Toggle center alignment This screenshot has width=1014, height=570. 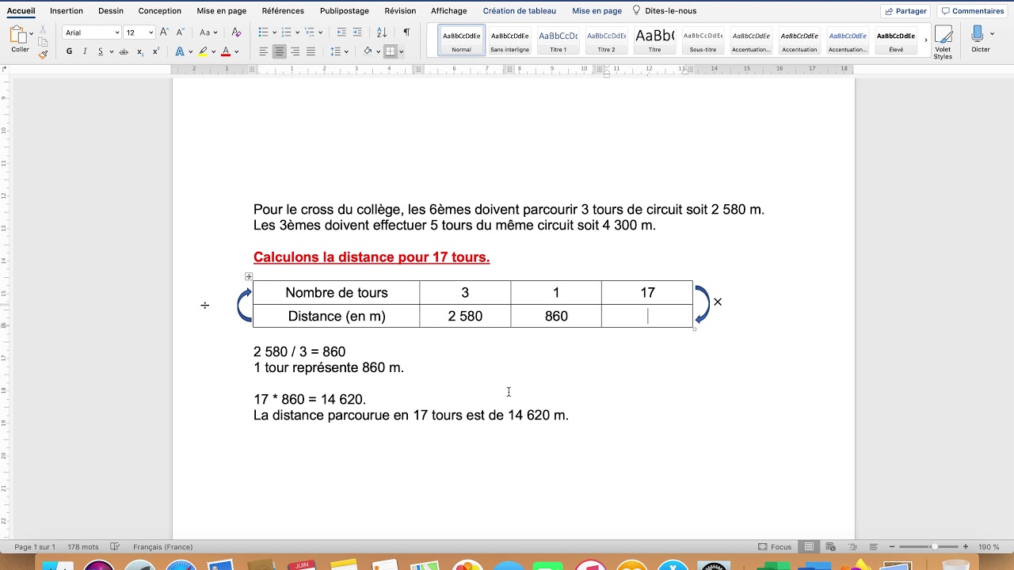point(279,51)
